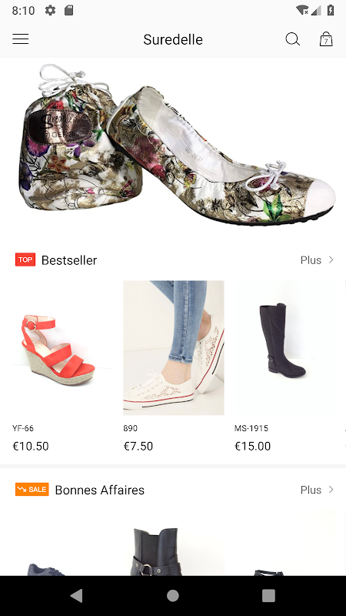Open the Bestseller section heading
The width and height of the screenshot is (346, 616).
tap(69, 260)
